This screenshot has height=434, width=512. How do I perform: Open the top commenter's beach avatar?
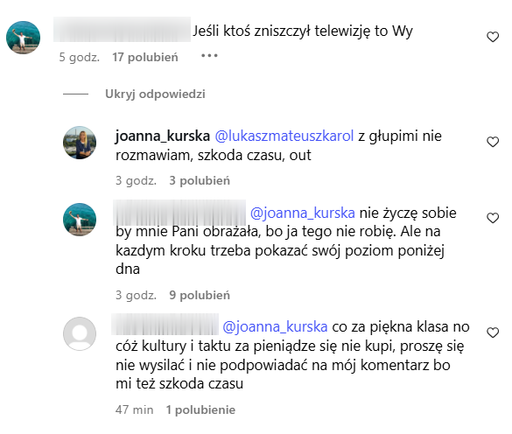tap(23, 38)
